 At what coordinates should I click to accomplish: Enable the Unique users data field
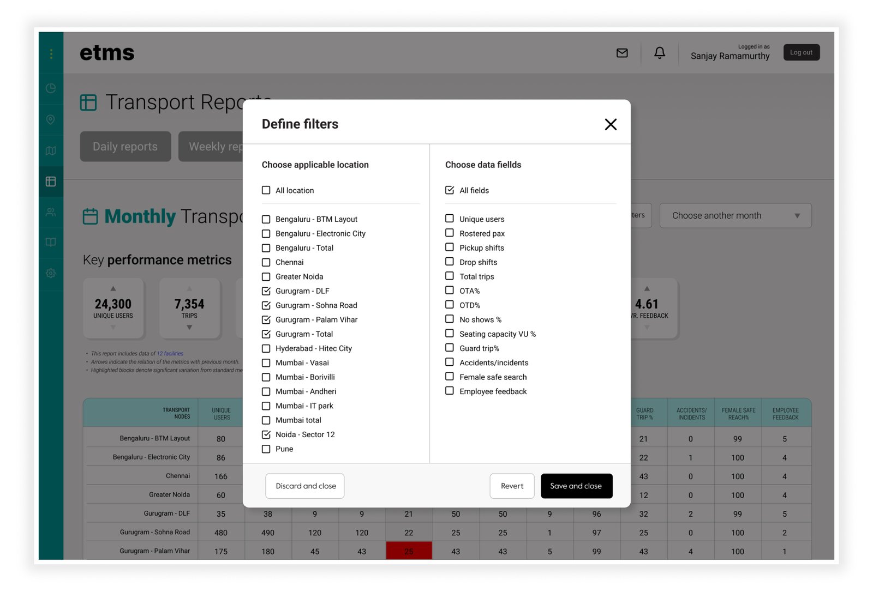pyautogui.click(x=450, y=219)
